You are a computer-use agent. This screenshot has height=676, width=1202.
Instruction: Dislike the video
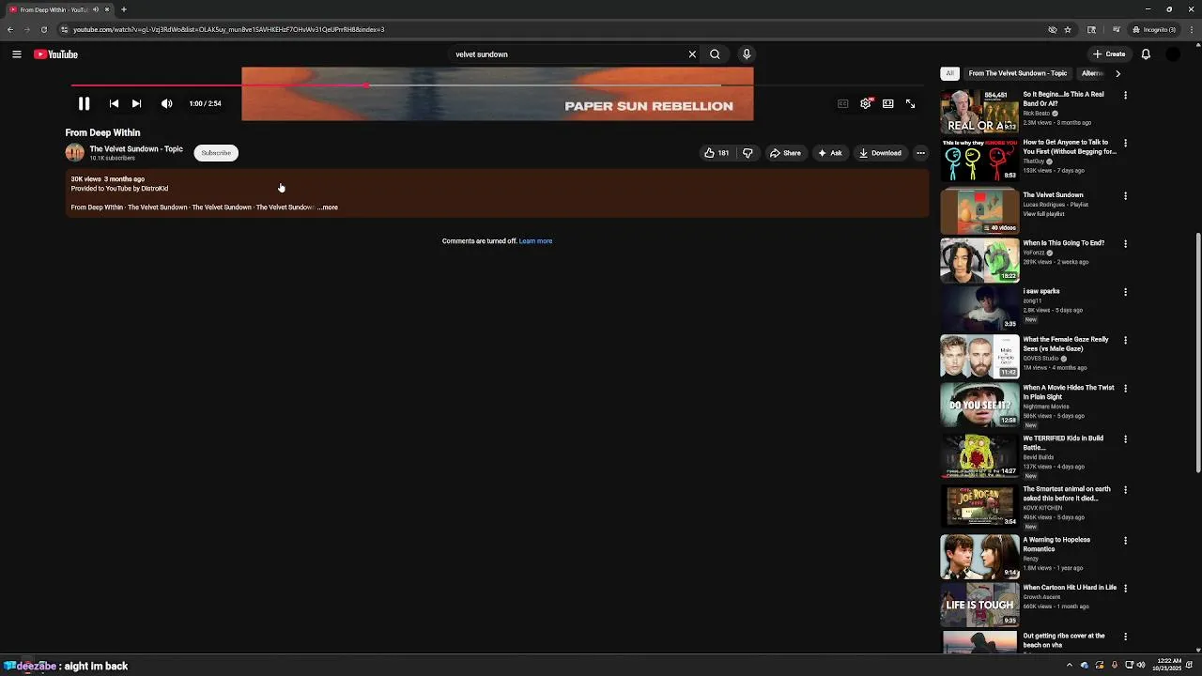pyautogui.click(x=747, y=153)
